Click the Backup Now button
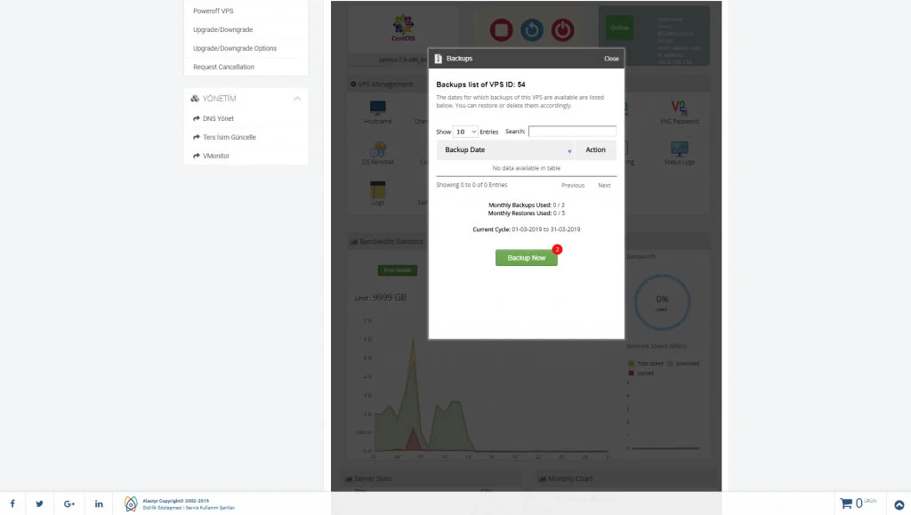 [526, 258]
